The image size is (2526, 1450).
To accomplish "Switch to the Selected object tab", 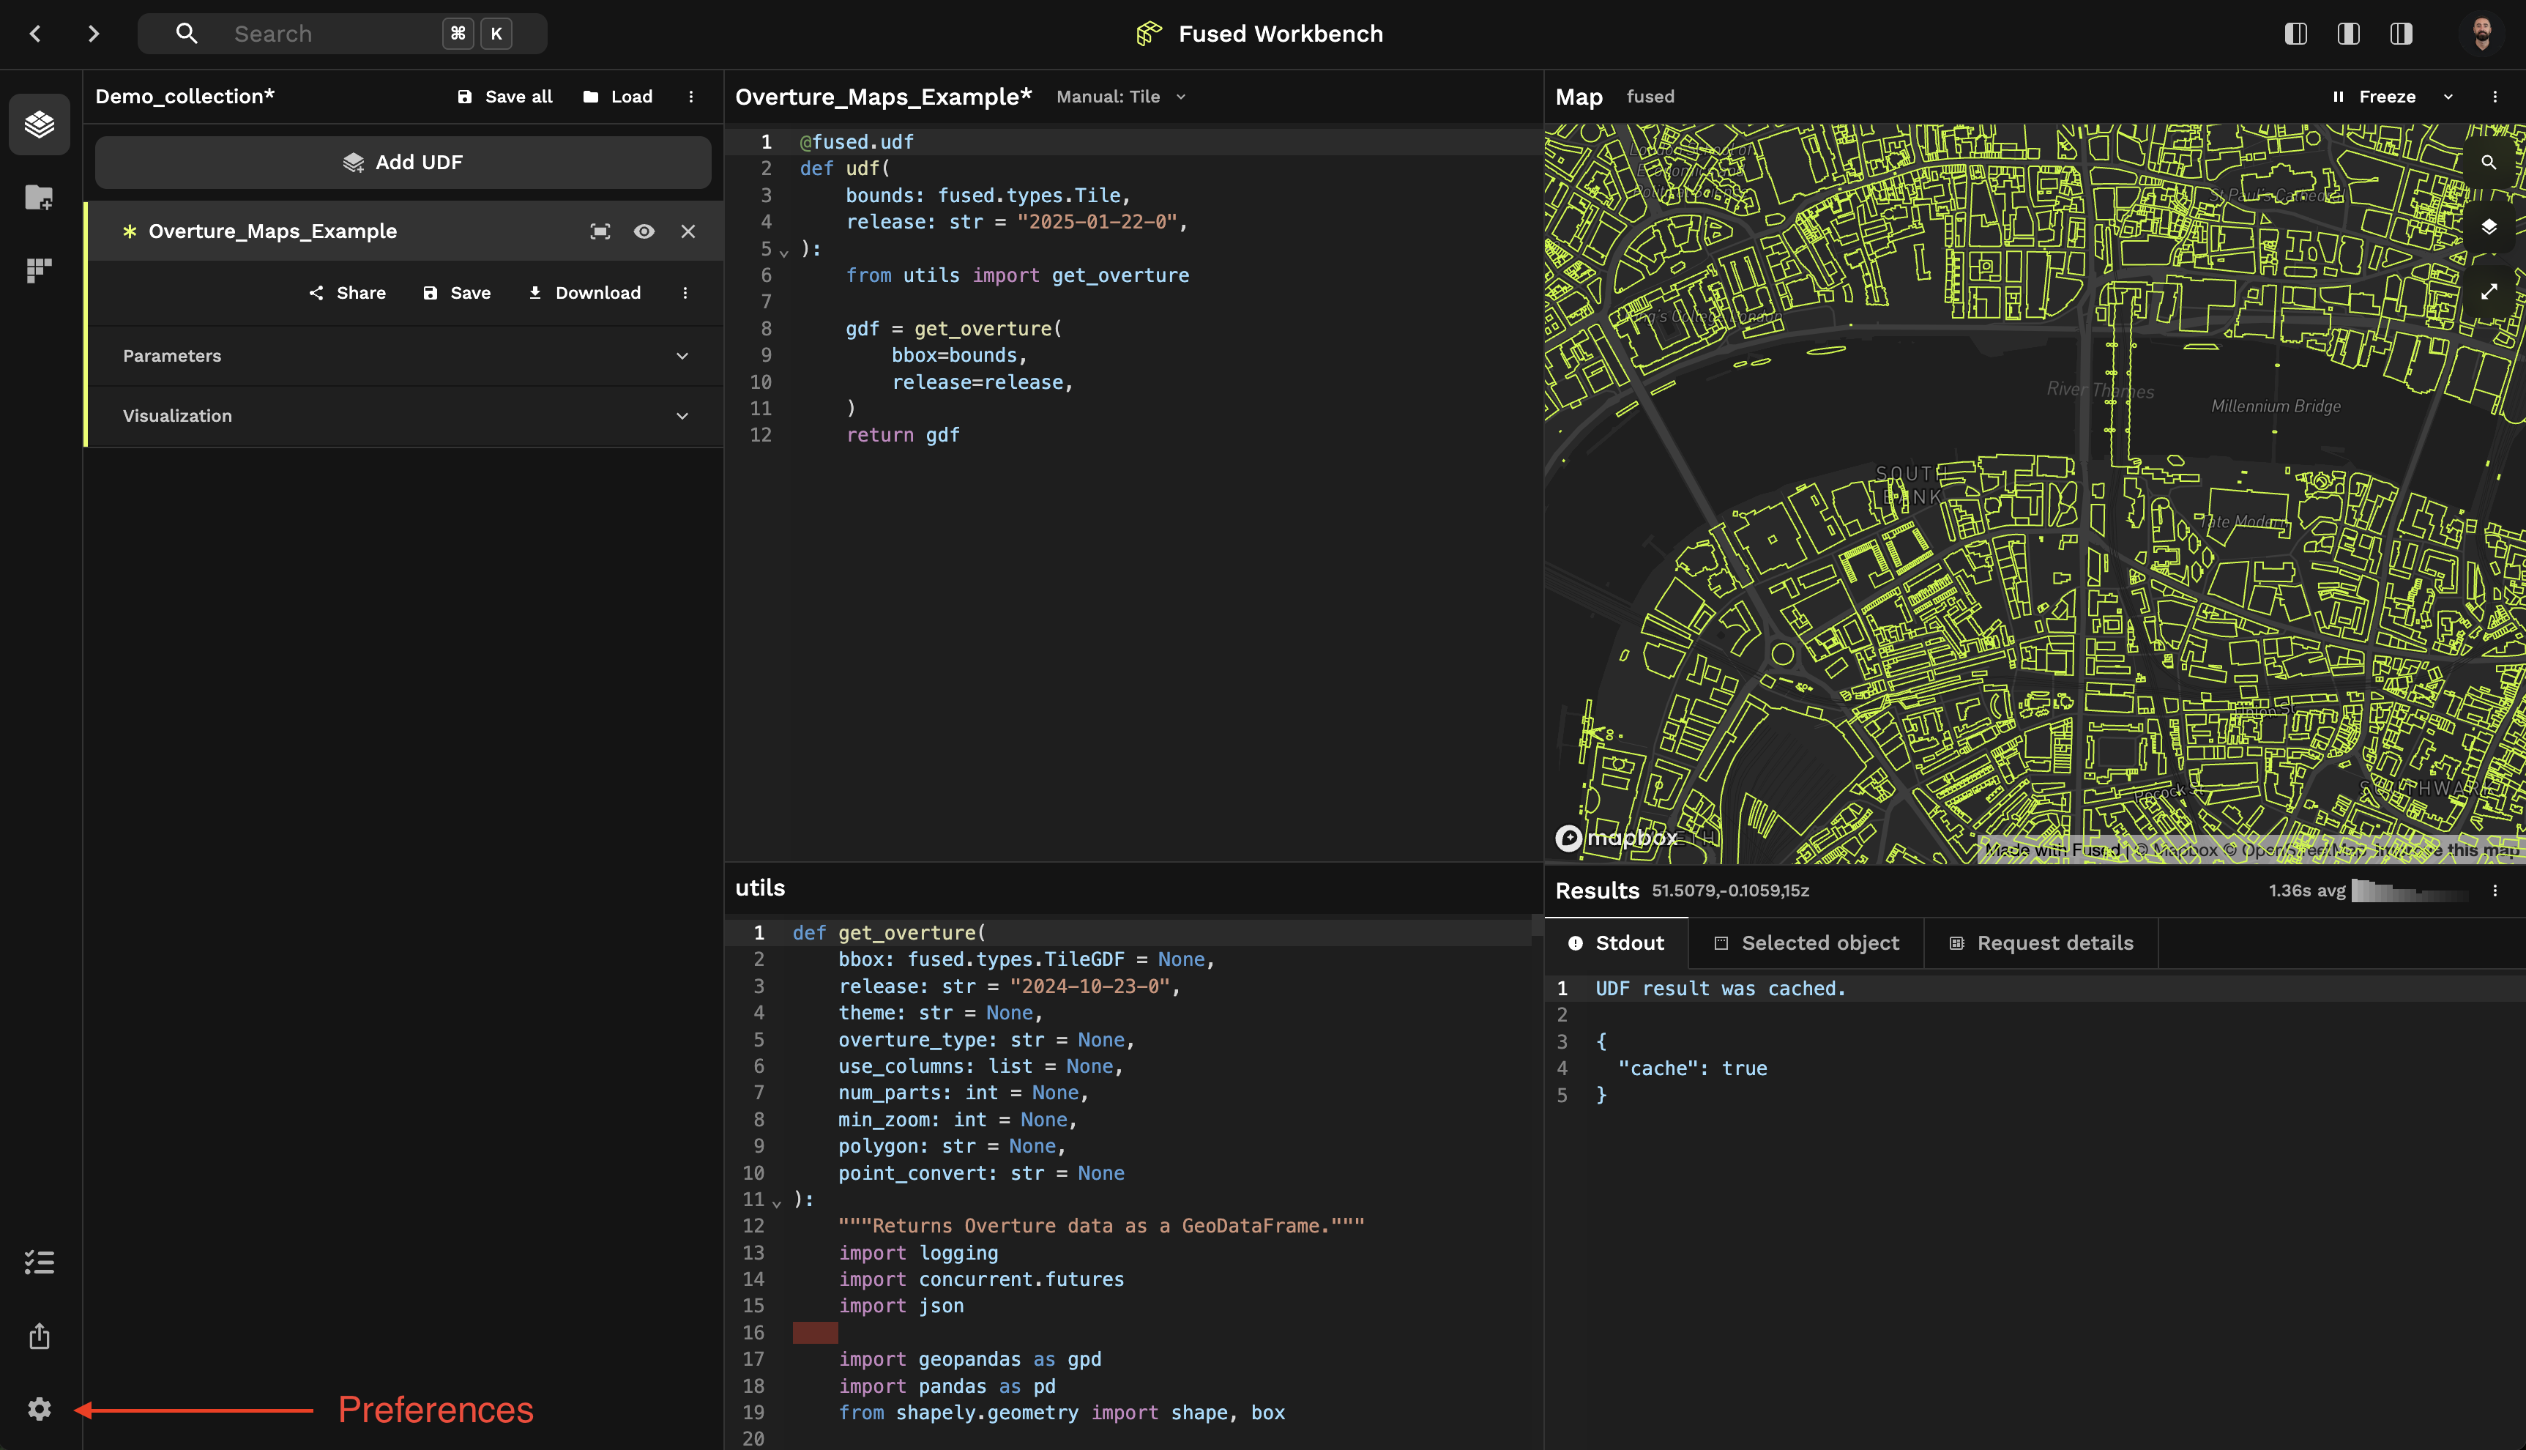I will [x=1806, y=943].
